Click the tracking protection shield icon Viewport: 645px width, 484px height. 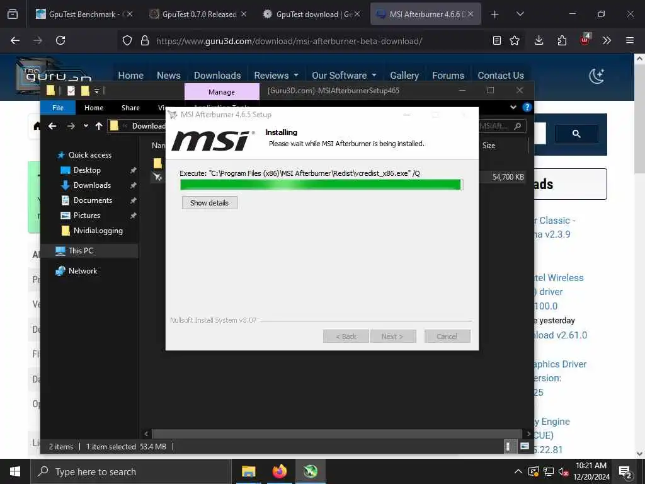[127, 40]
